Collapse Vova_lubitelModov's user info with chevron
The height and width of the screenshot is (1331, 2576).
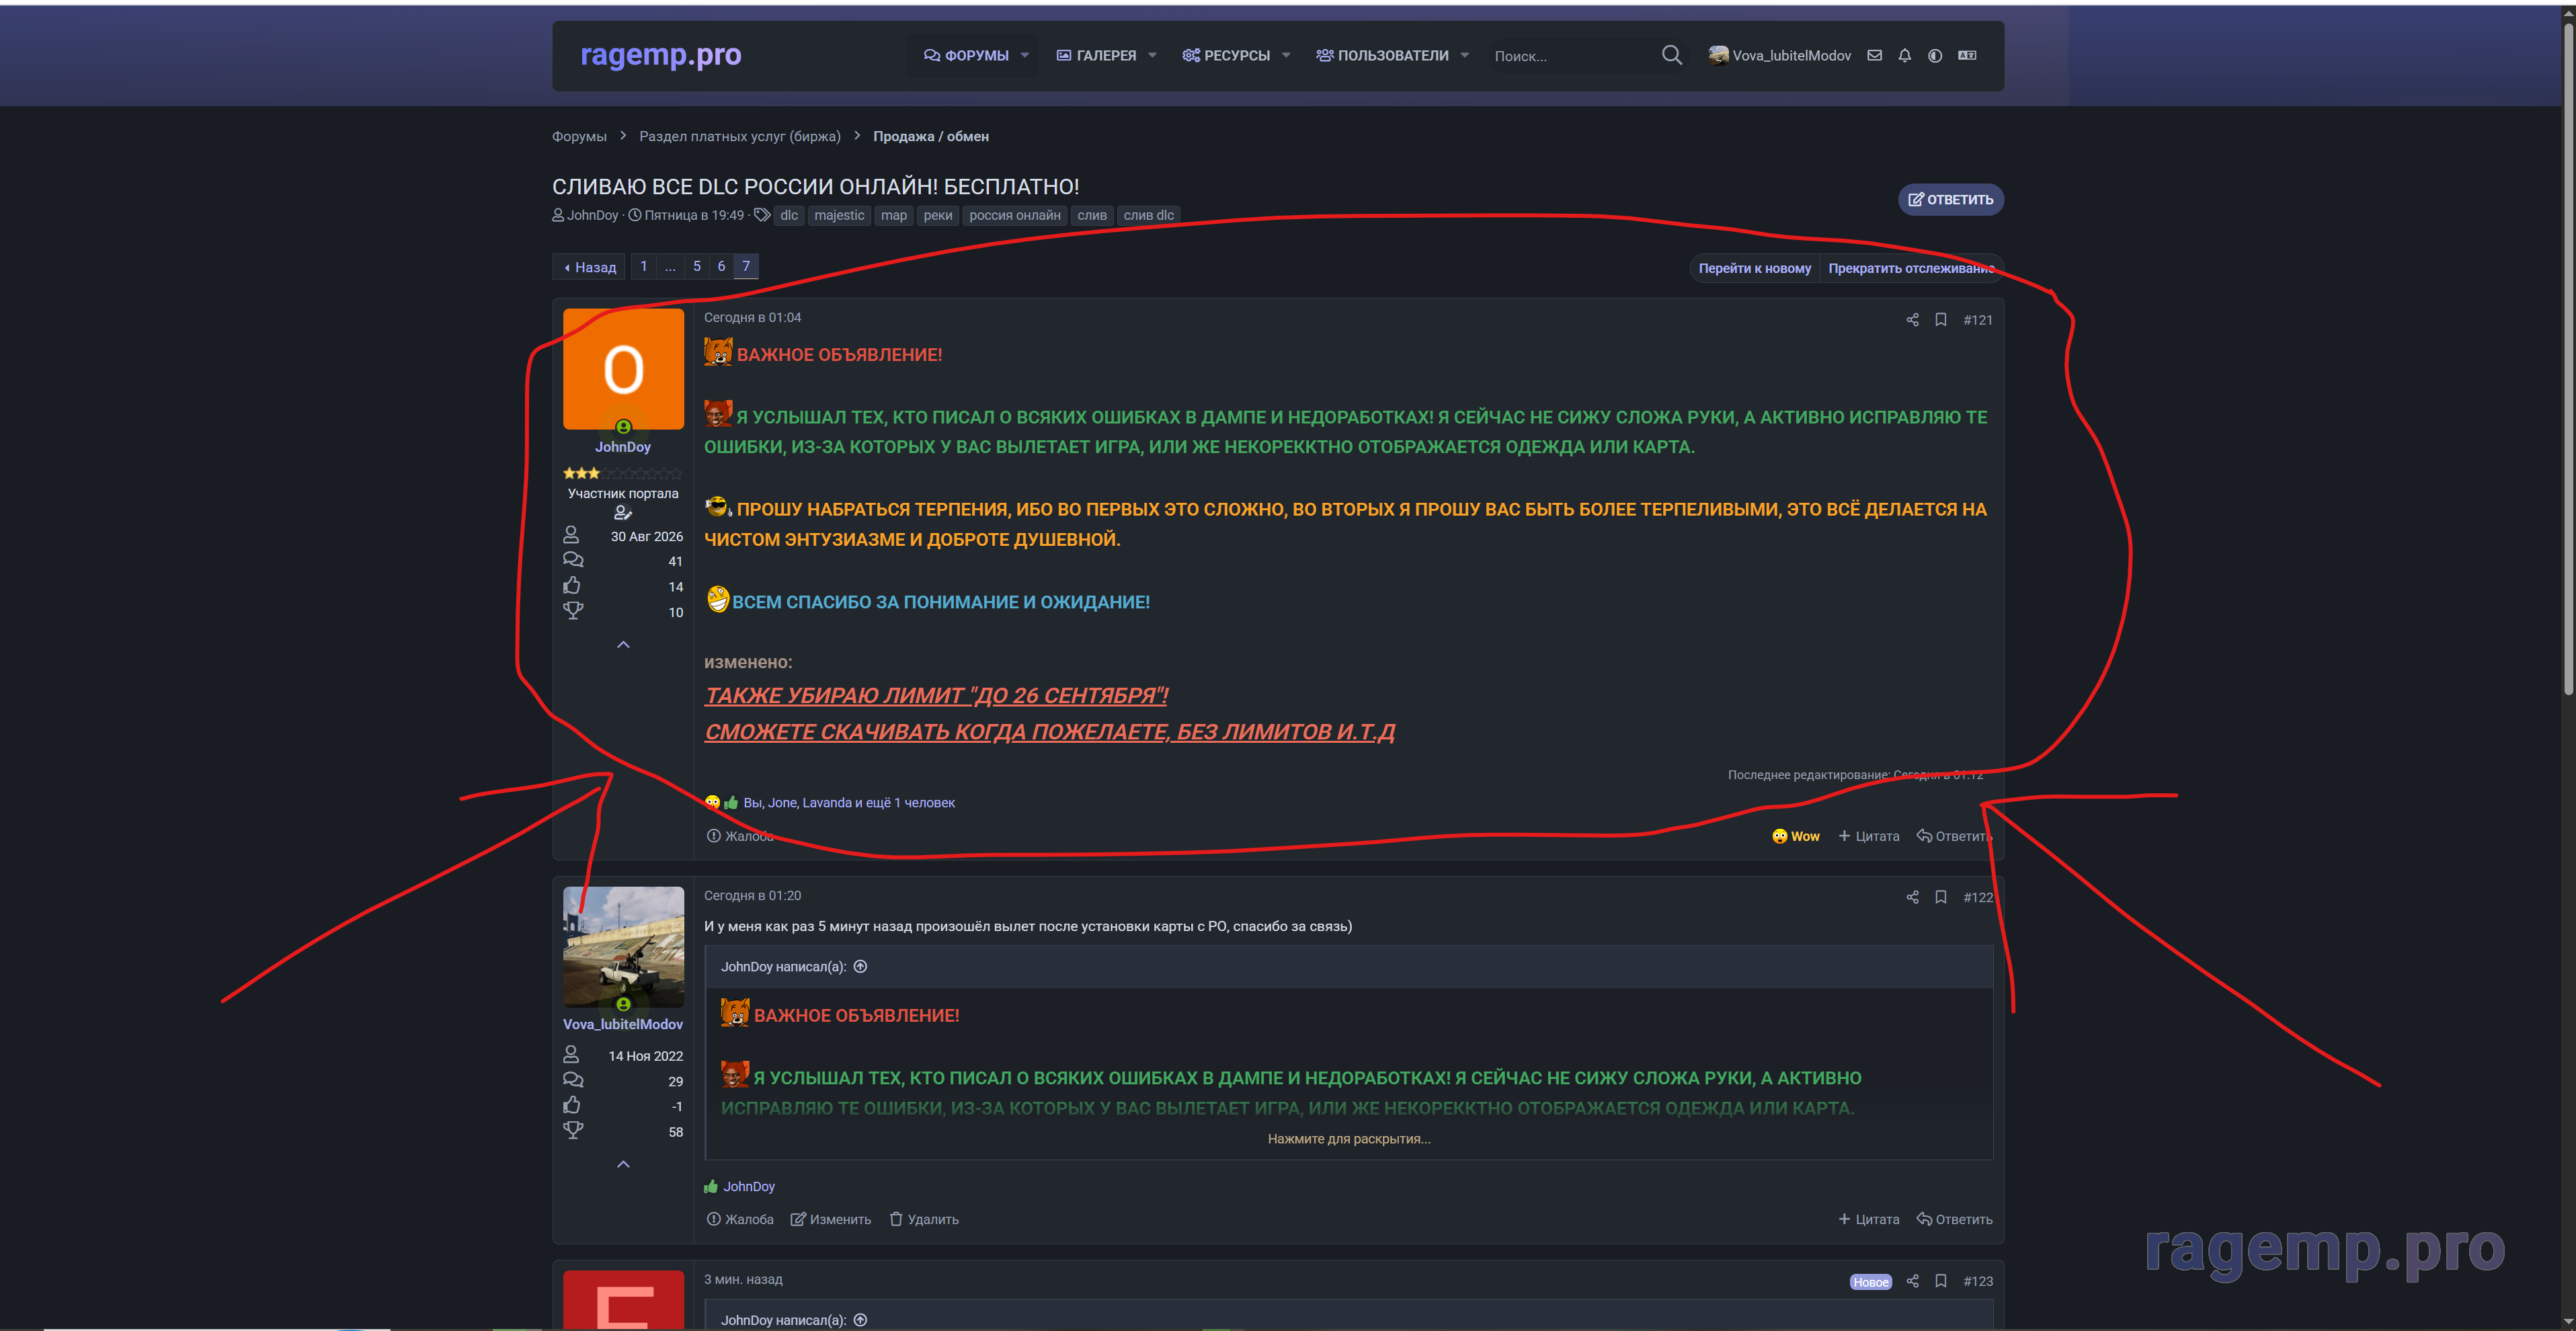coord(623,1164)
